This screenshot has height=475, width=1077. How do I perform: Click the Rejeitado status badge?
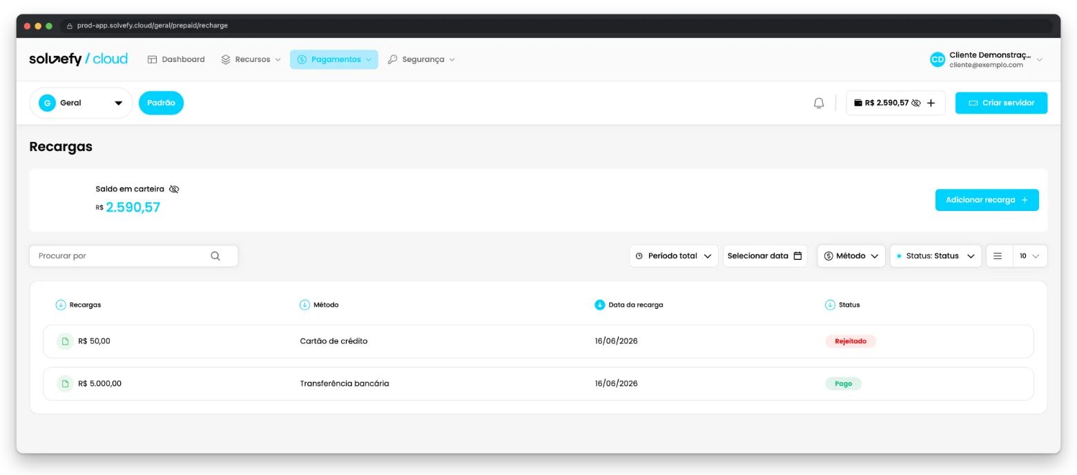pyautogui.click(x=851, y=341)
